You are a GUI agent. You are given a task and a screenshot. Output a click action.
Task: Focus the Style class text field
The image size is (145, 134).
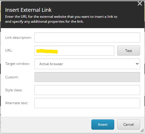(x=87, y=90)
